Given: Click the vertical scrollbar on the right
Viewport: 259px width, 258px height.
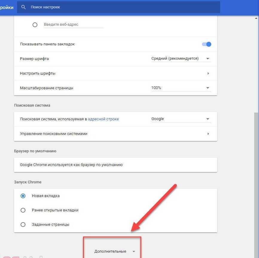Looking at the screenshot, I should coord(256,179).
